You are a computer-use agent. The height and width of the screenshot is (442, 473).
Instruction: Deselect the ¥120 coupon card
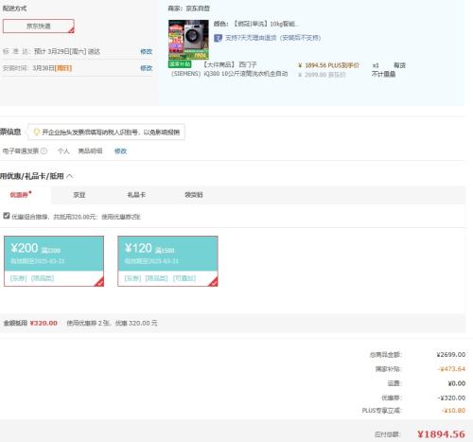[x=167, y=261]
